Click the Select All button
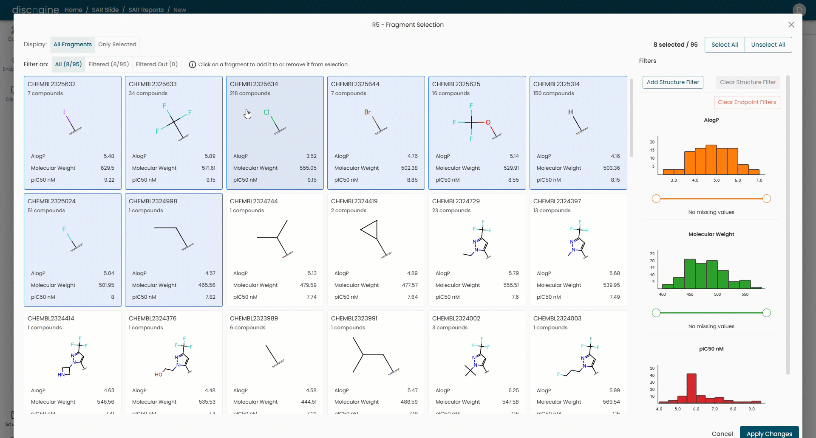This screenshot has width=816, height=438. 725,45
